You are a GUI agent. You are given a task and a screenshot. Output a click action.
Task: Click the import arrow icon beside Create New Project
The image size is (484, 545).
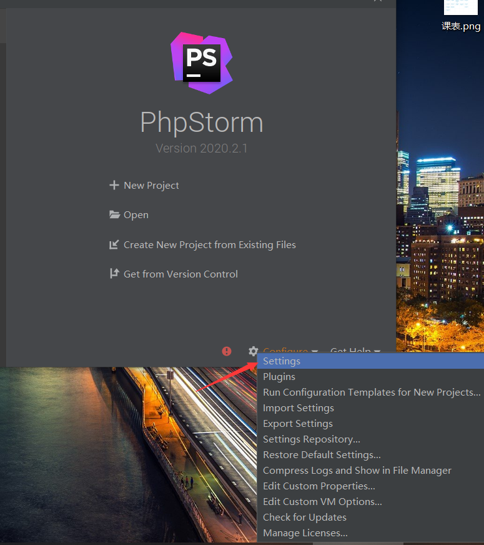(114, 245)
